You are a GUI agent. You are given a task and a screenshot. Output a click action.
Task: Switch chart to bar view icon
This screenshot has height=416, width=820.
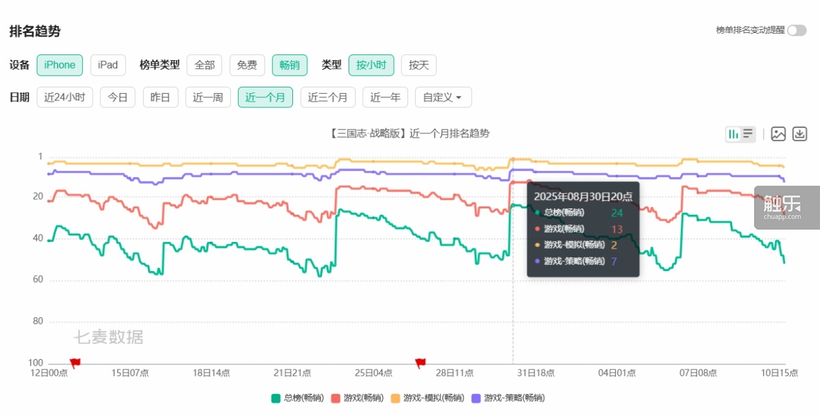point(733,134)
